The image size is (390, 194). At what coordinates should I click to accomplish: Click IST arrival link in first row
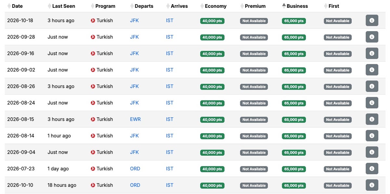click(170, 20)
